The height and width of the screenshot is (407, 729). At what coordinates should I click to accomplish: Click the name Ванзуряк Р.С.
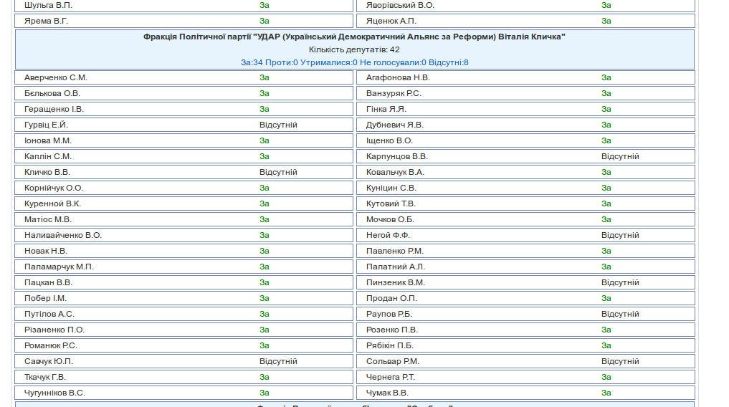tap(394, 93)
